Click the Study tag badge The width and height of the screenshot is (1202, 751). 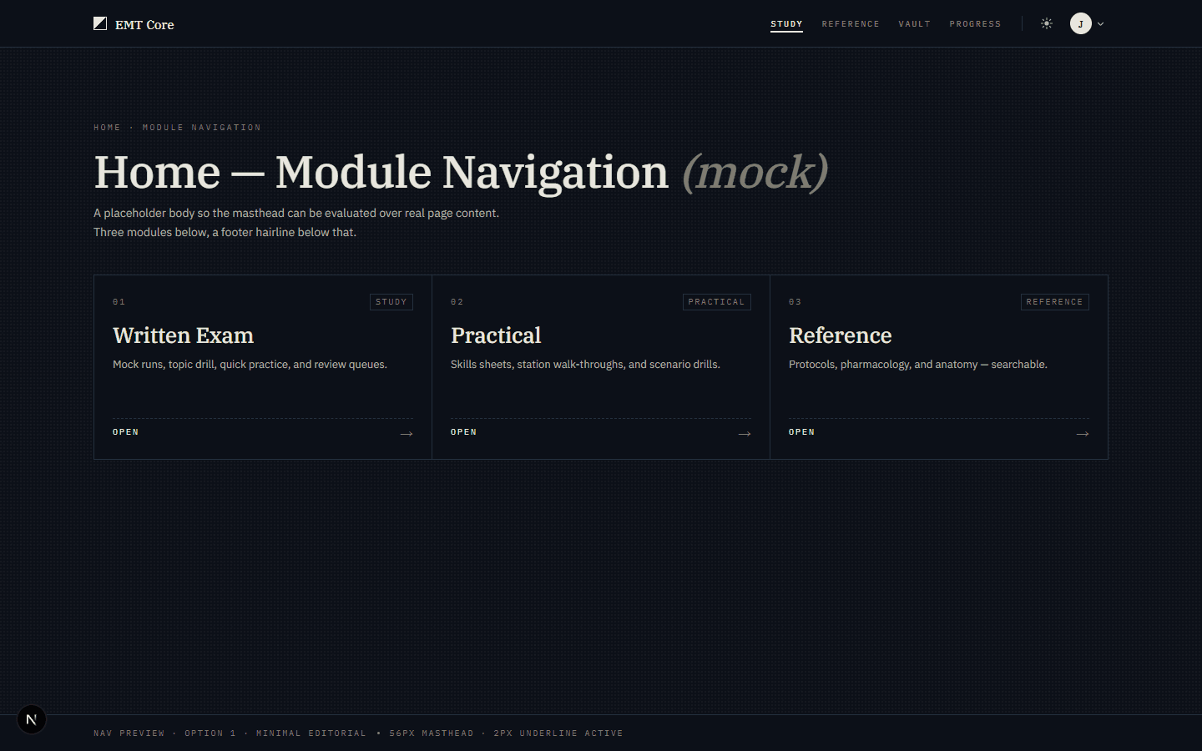[391, 302]
